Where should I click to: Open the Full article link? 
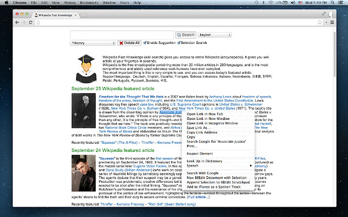[x=198, y=197]
